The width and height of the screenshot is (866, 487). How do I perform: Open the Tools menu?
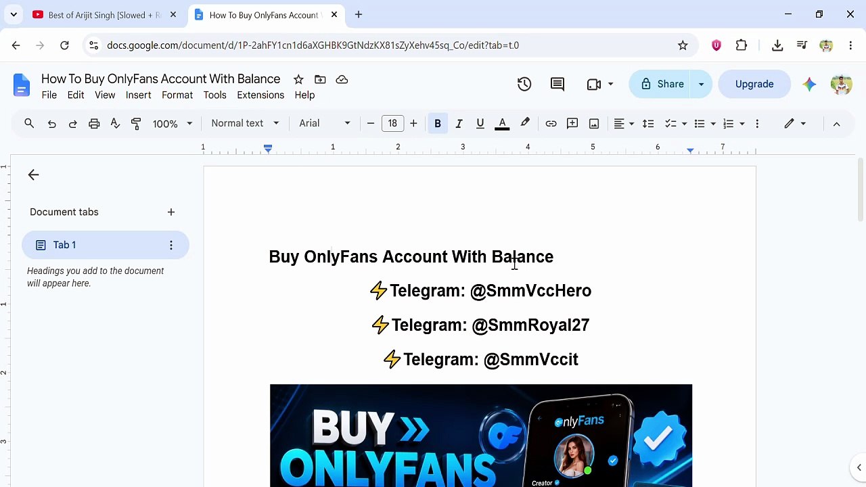[x=215, y=95]
